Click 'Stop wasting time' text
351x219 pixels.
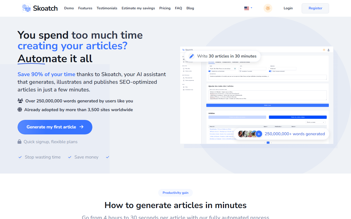pyautogui.click(x=43, y=157)
